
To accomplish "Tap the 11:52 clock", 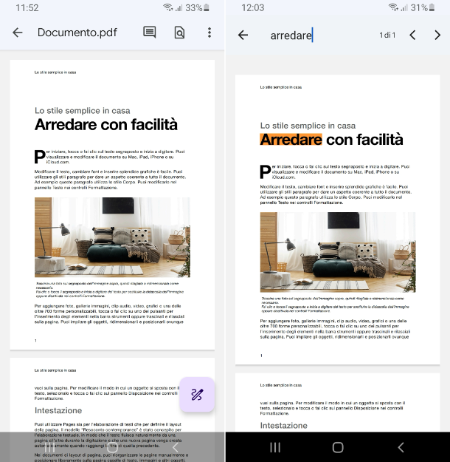I will (x=27, y=7).
